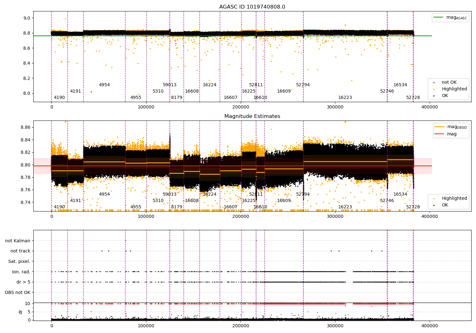Click the 'not Kalman' row label

[17, 241]
